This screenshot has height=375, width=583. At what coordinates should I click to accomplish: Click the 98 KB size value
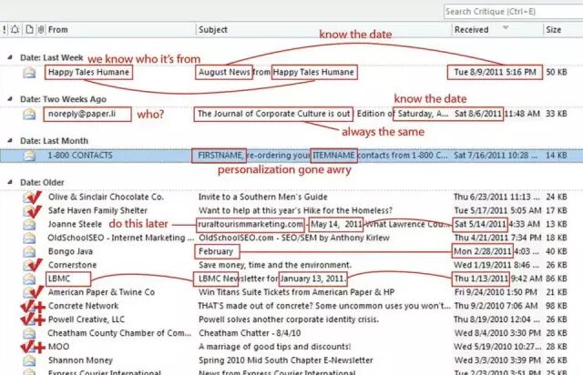click(x=557, y=306)
